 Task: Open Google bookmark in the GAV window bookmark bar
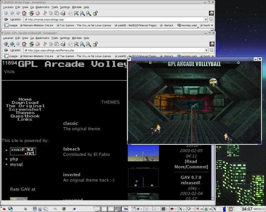tap(11, 56)
